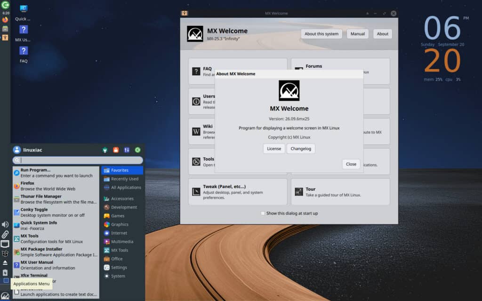Click the blue switch user icon in menu header
Viewport: 482px width, 301px height.
(127, 150)
